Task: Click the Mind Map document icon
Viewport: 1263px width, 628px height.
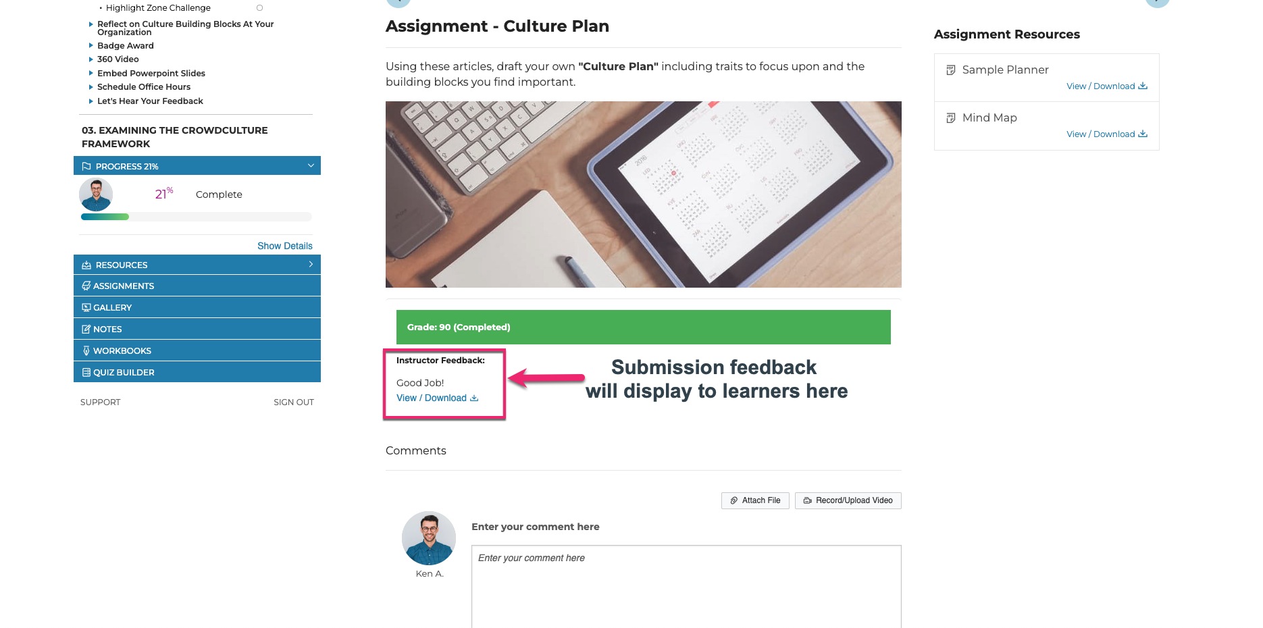Action: click(951, 118)
